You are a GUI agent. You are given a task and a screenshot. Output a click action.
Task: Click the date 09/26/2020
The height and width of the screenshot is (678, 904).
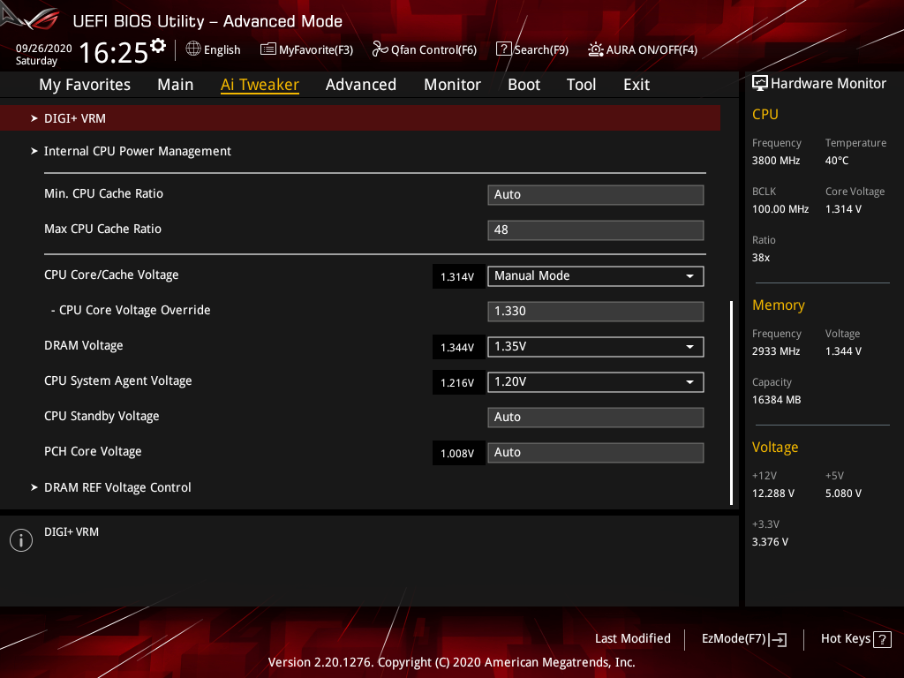tap(44, 48)
